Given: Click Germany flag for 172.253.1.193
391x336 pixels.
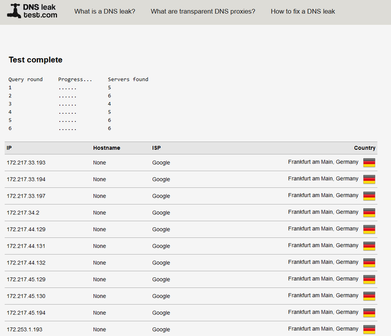Looking at the screenshot, I should (x=369, y=329).
